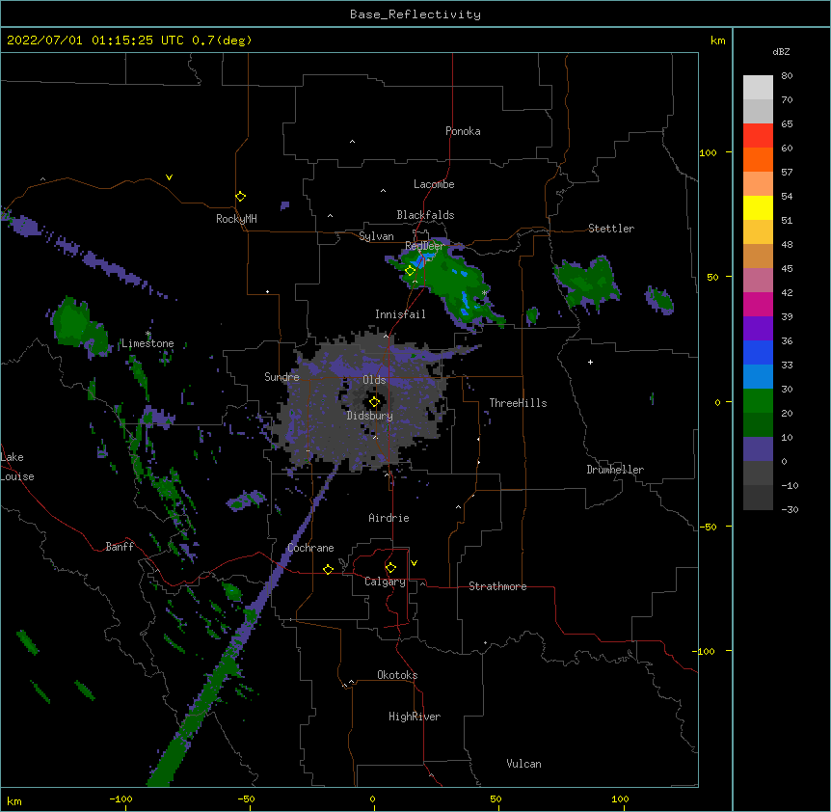Viewport: 831px width, 812px height.
Task: Click the Banff label
Action: [120, 547]
